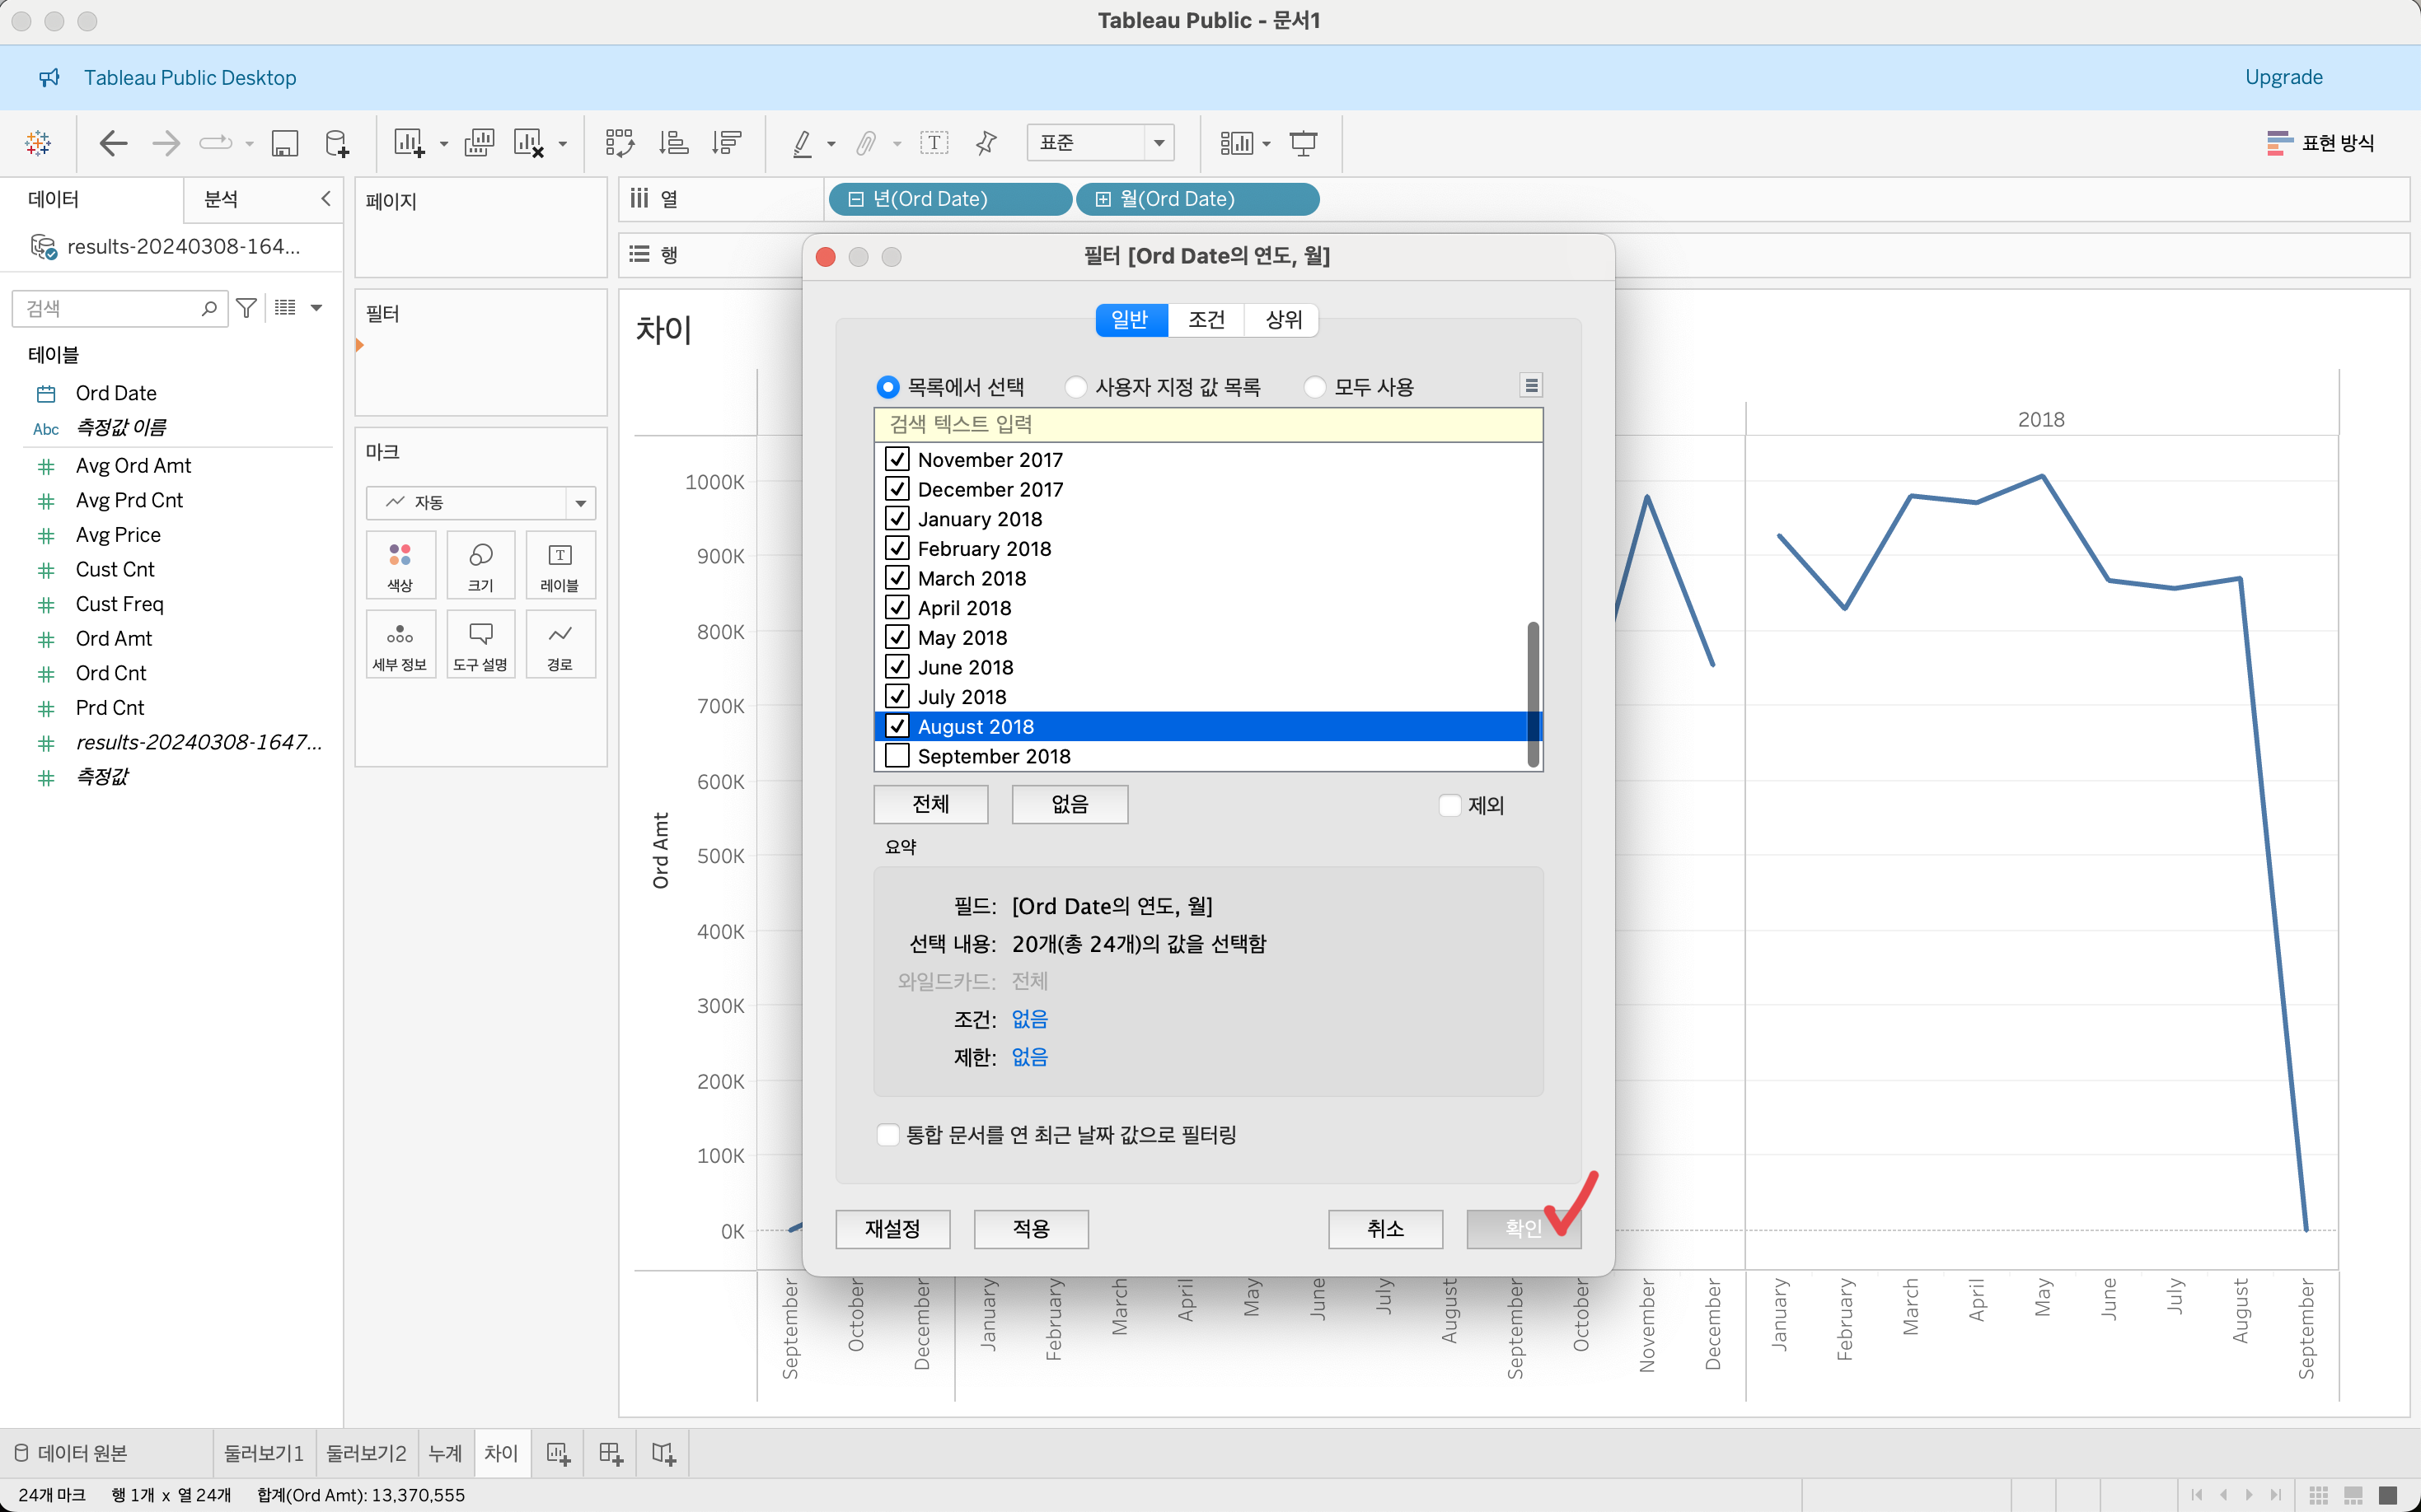Click the filter search text field
The image size is (2421, 1512).
click(1207, 424)
